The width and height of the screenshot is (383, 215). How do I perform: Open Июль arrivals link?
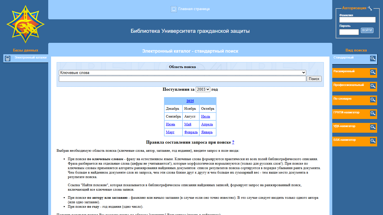pos(206,116)
